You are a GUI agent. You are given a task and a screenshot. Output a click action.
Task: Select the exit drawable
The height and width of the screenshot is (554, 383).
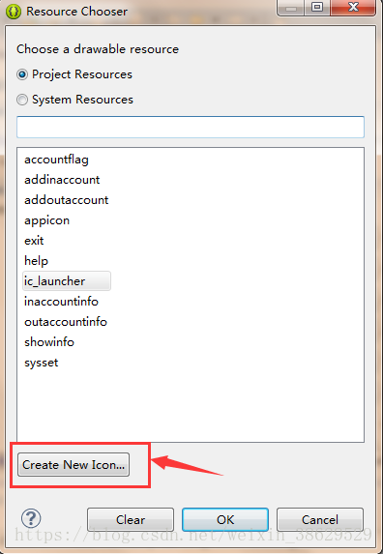34,241
